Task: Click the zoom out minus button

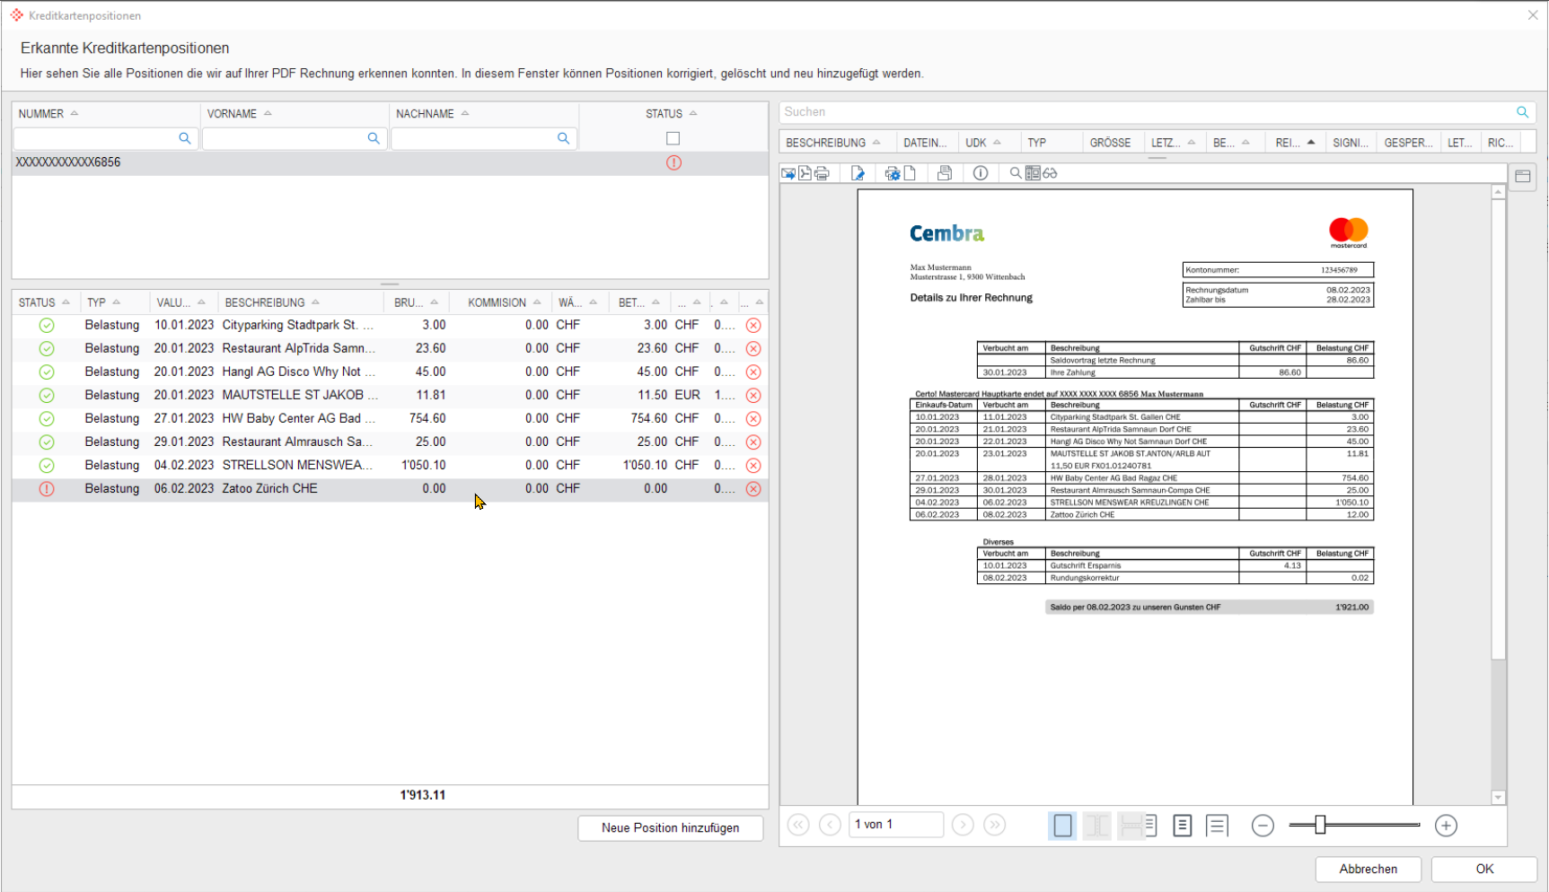Action: (1263, 826)
